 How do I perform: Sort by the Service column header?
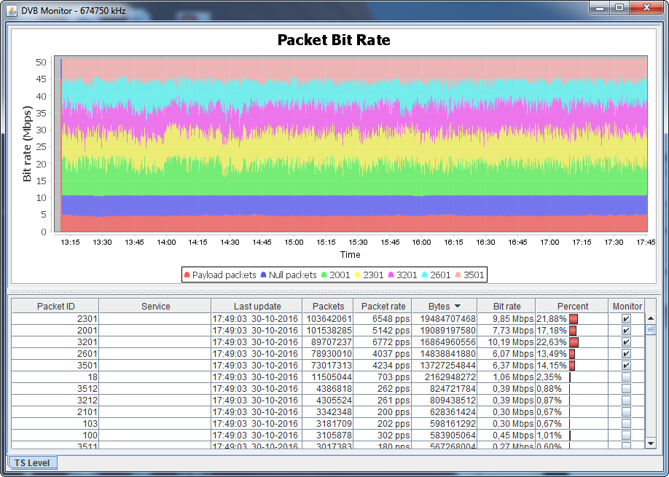click(x=155, y=306)
